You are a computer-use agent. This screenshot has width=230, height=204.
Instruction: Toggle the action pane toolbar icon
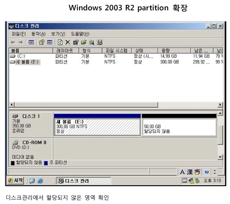[50, 42]
